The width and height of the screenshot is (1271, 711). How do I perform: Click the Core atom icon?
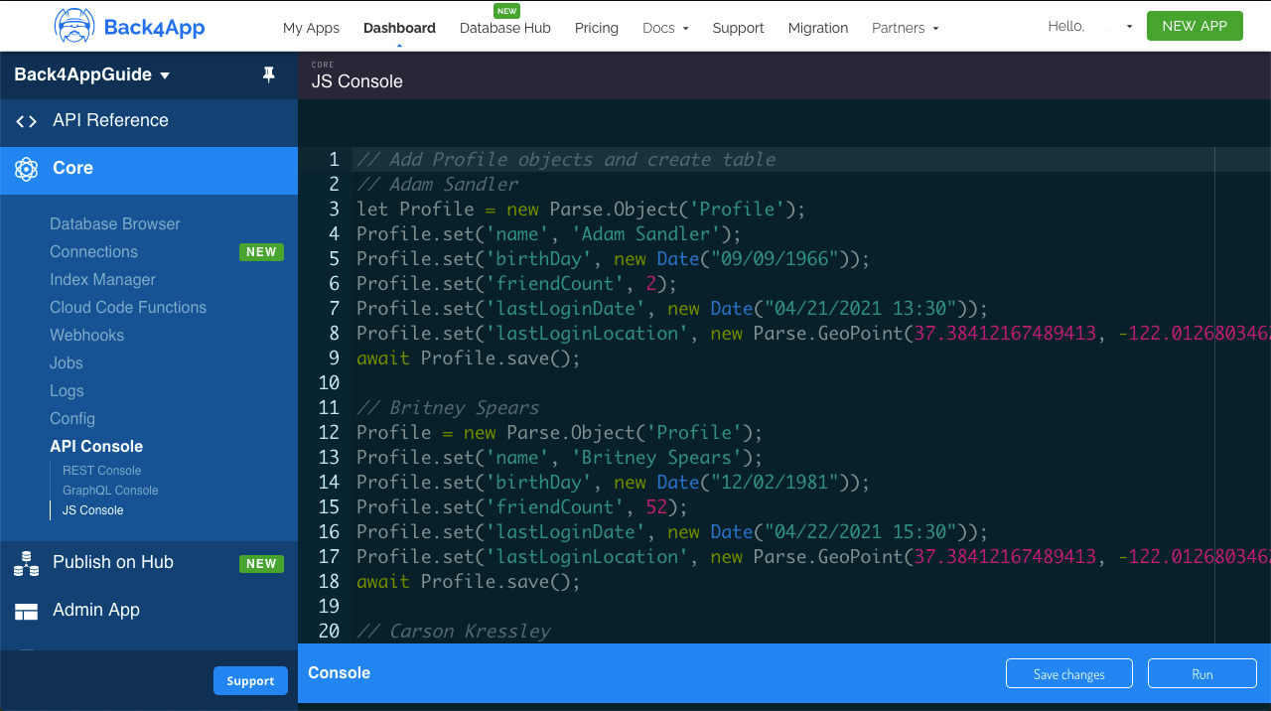click(x=27, y=169)
